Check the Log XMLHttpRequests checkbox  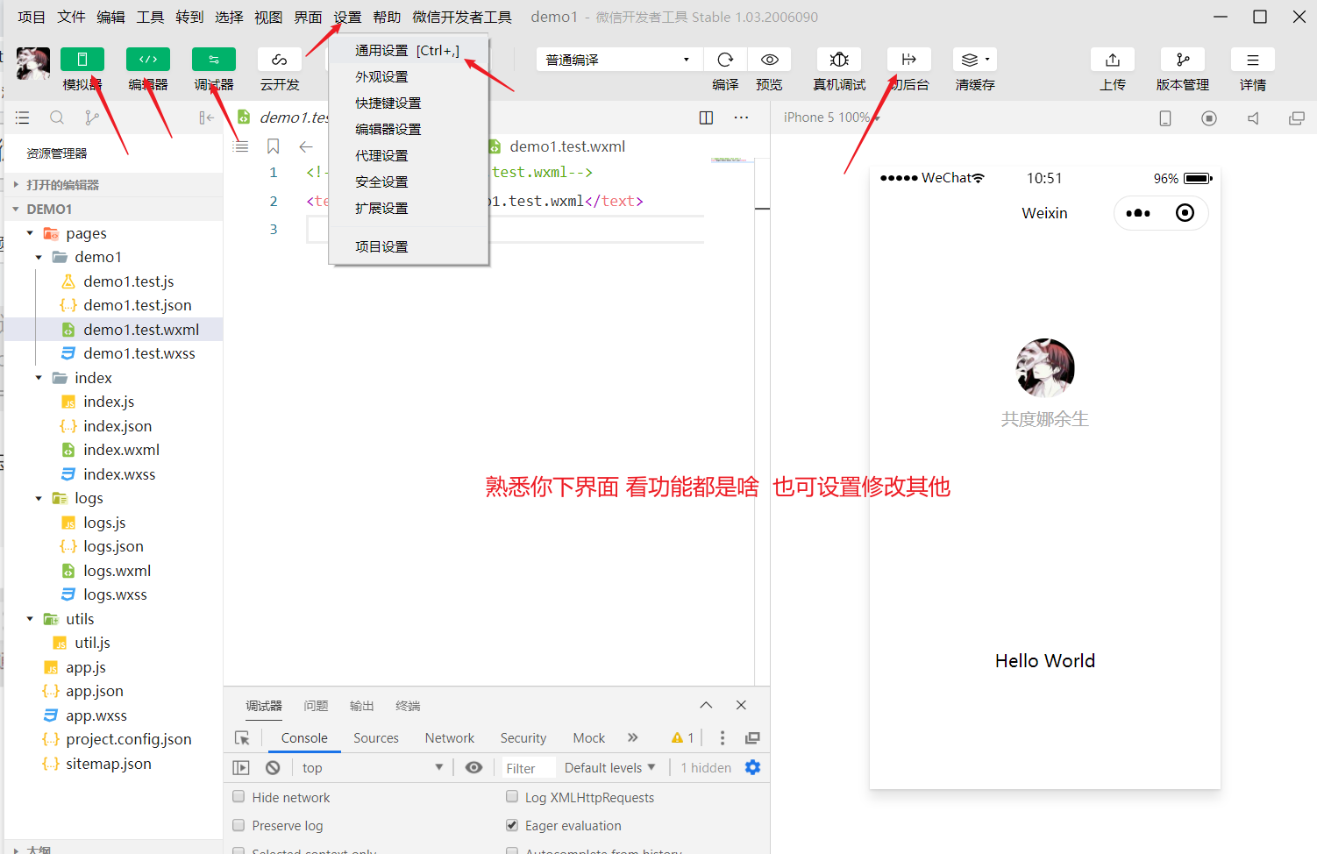[512, 797]
